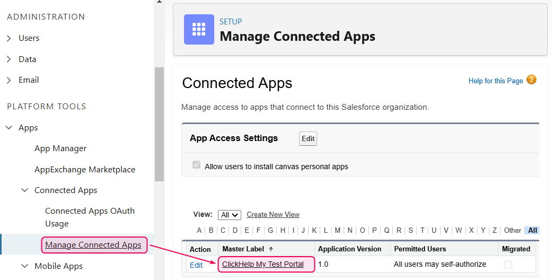
Task: Open the View dropdown set to All
Action: [229, 215]
